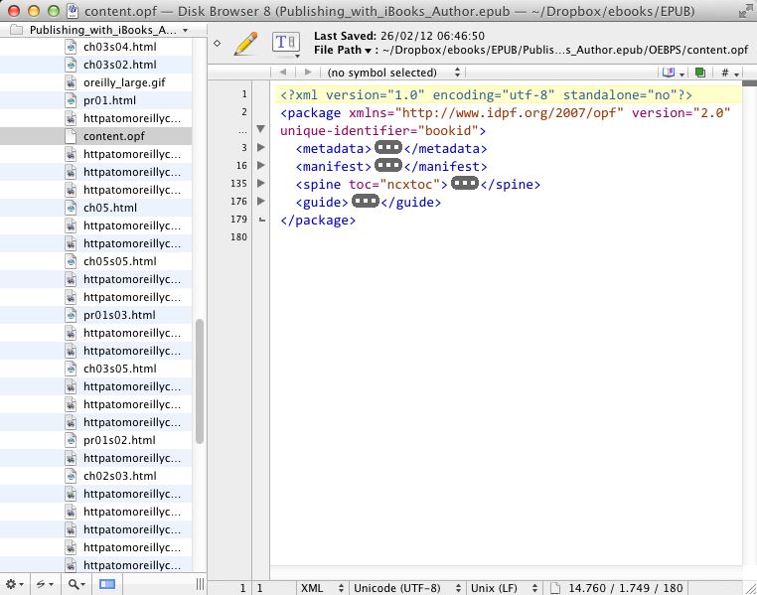Click the folded spine ellipsis badge
Image resolution: width=757 pixels, height=595 pixels.
pyautogui.click(x=465, y=184)
